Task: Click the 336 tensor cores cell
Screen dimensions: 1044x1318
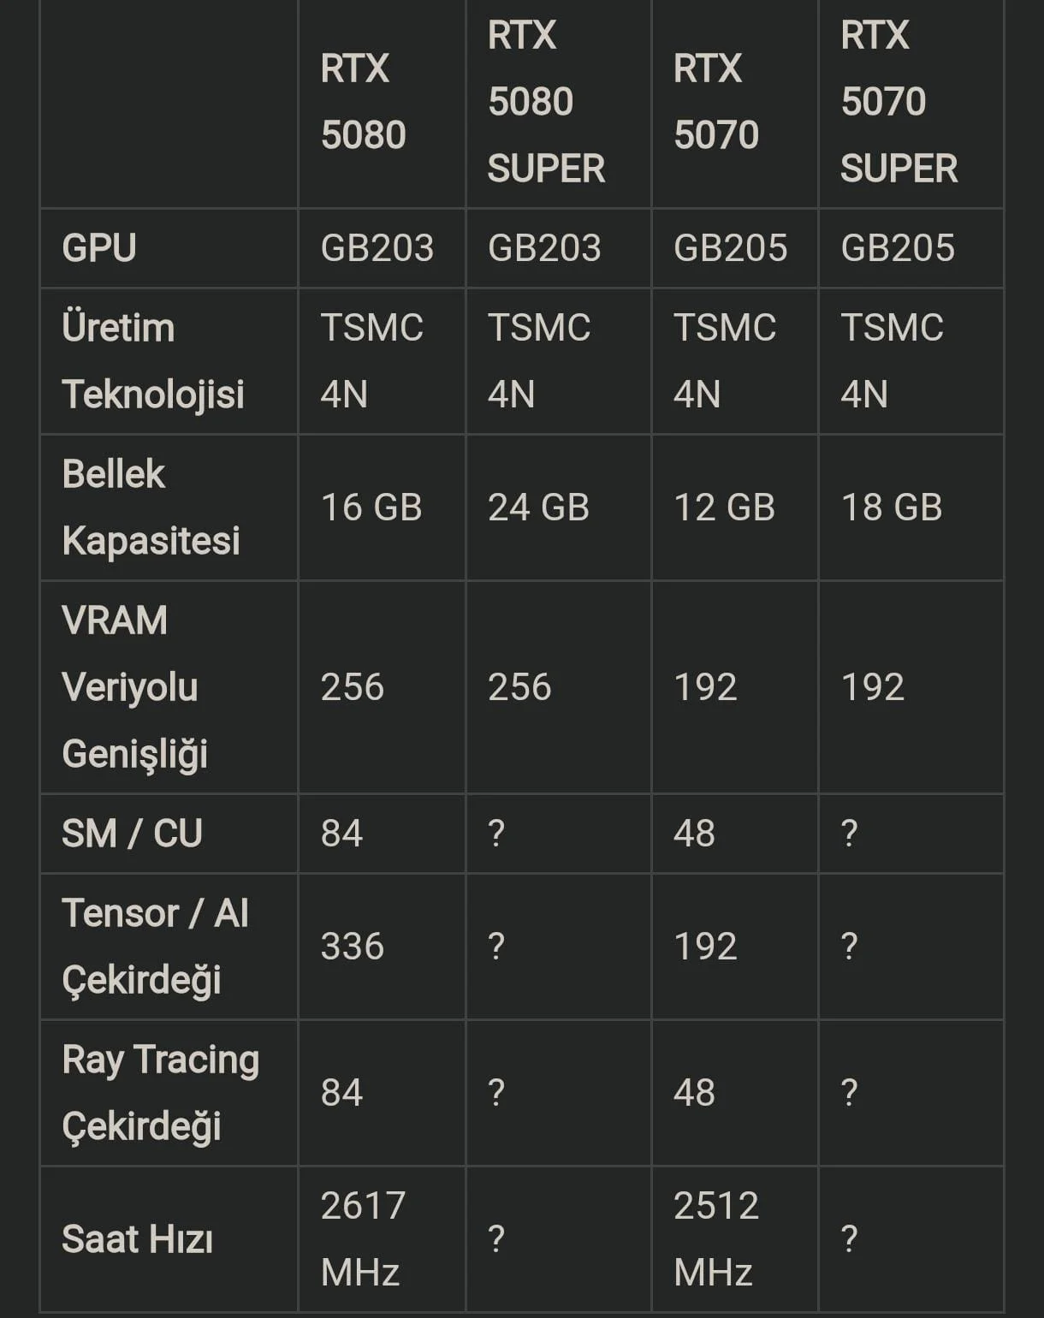Action: point(352,947)
